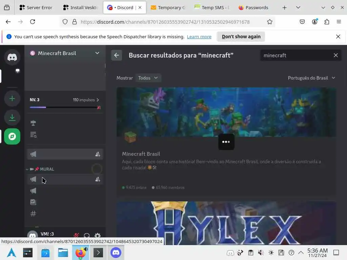This screenshot has height=260, width=347.
Task: Open Firefox View recent browsing icon
Action: 7,7
